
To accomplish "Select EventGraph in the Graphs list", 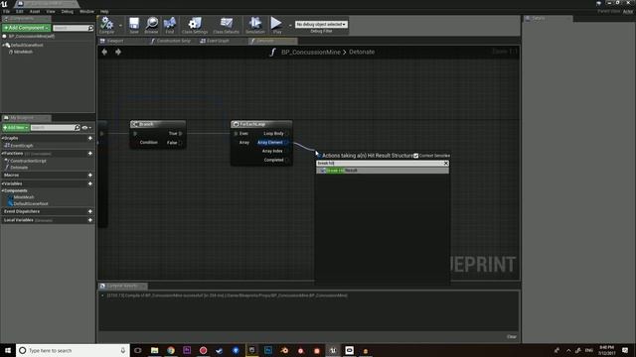I will tap(22, 146).
